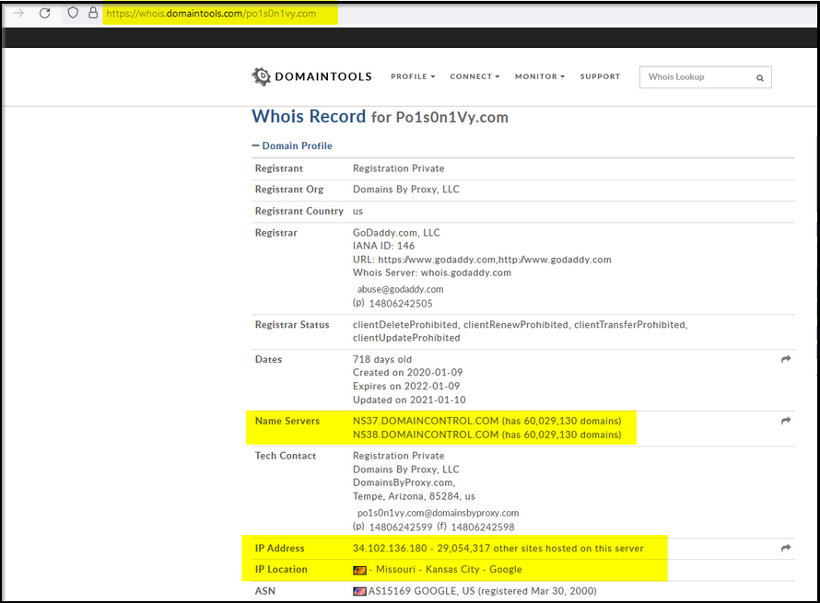
Task: Click the 'IP Location' row label
Action: pos(281,569)
